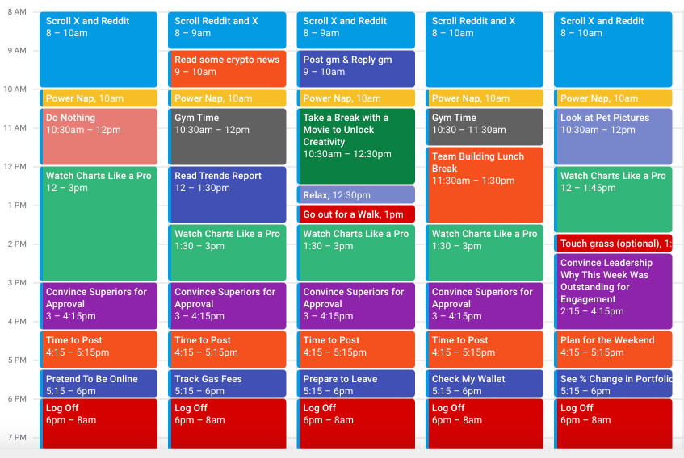684x458 pixels.
Task: Open Watch Charts event below Read Trends Report
Action: coord(227,252)
